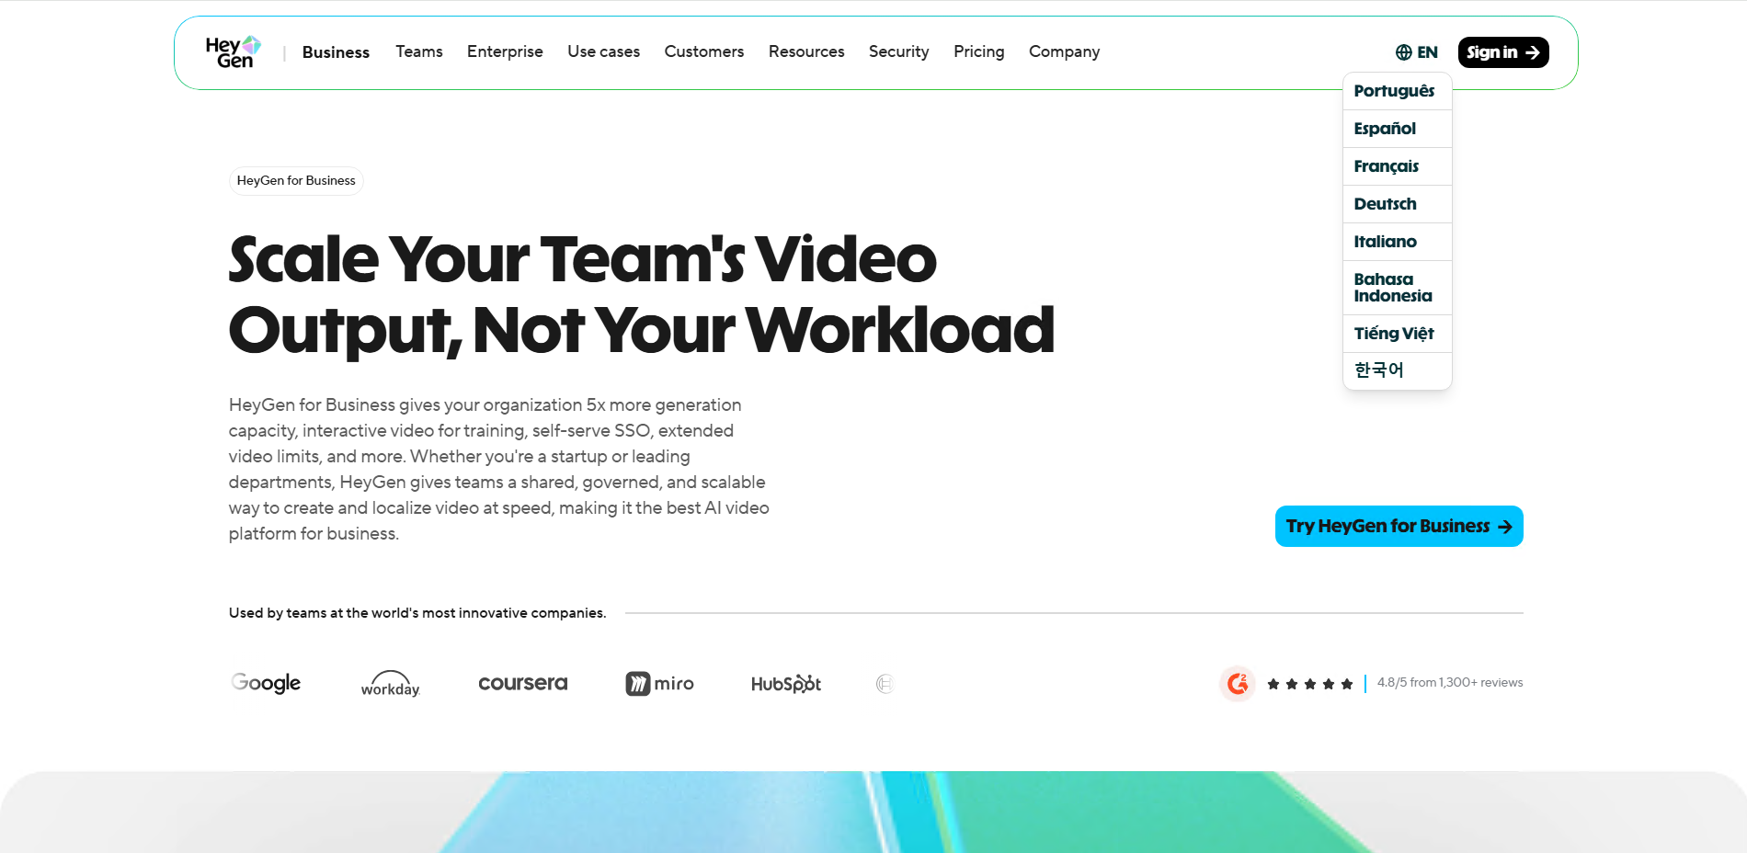Open the Use cases nav menu
Screen dimensions: 1747x853
(603, 51)
